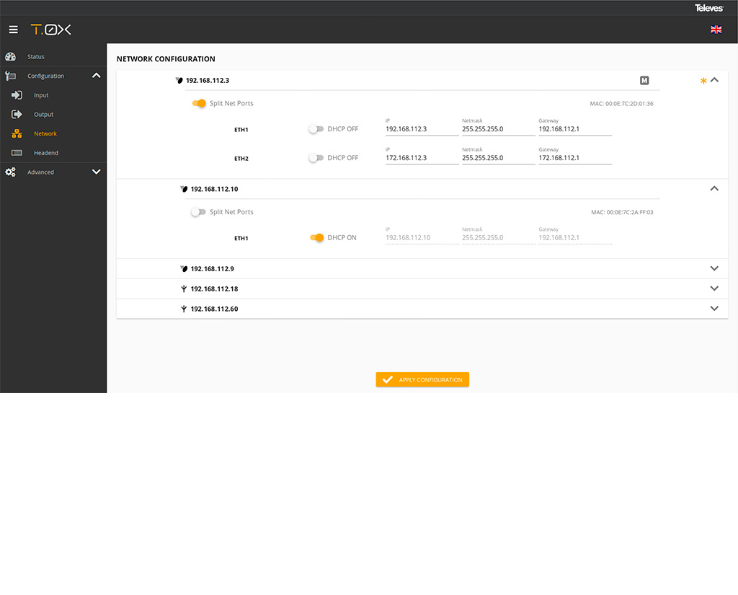Enable DHCP on ETH2 of 192.168.112.3

point(316,158)
